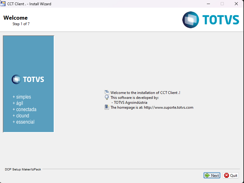Click the installer app icon in title bar
This screenshot has width=244, height=183.
tap(3, 4)
